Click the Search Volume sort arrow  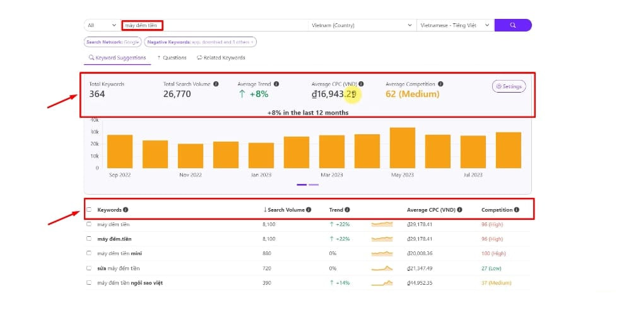click(x=265, y=210)
